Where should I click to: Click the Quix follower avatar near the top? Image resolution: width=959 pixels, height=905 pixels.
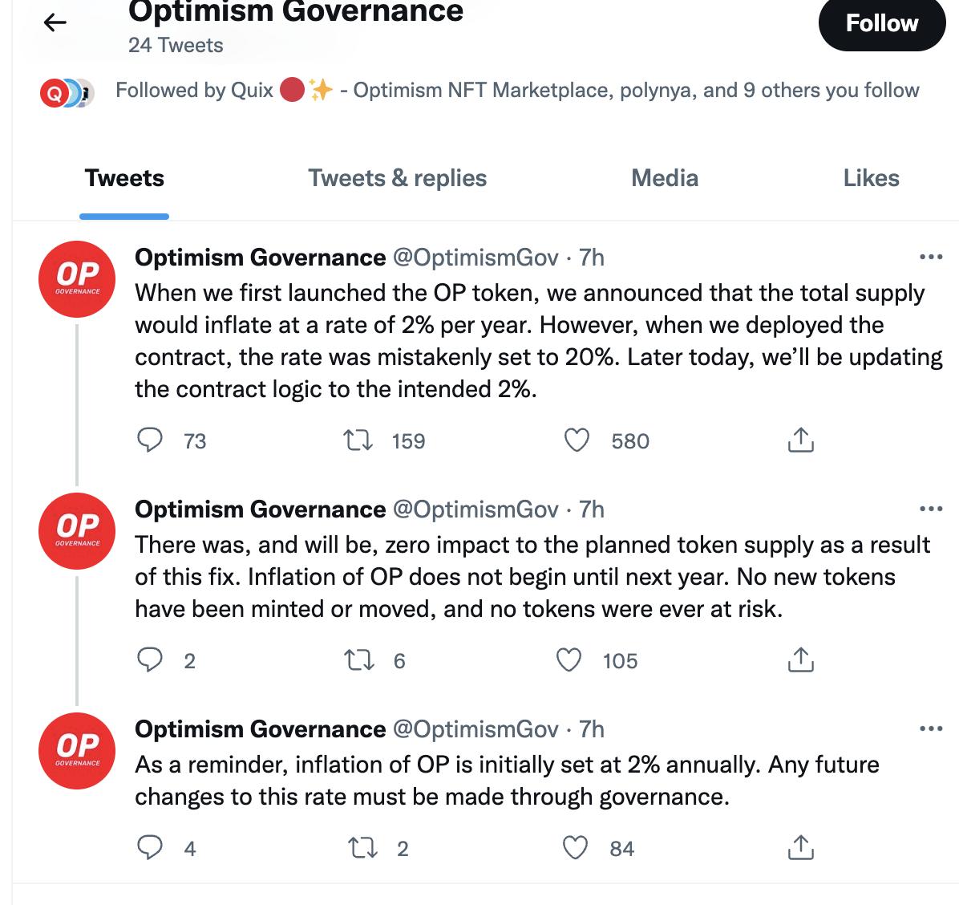coord(53,91)
